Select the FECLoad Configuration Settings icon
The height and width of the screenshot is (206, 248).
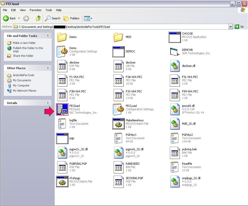pyautogui.click(x=118, y=109)
